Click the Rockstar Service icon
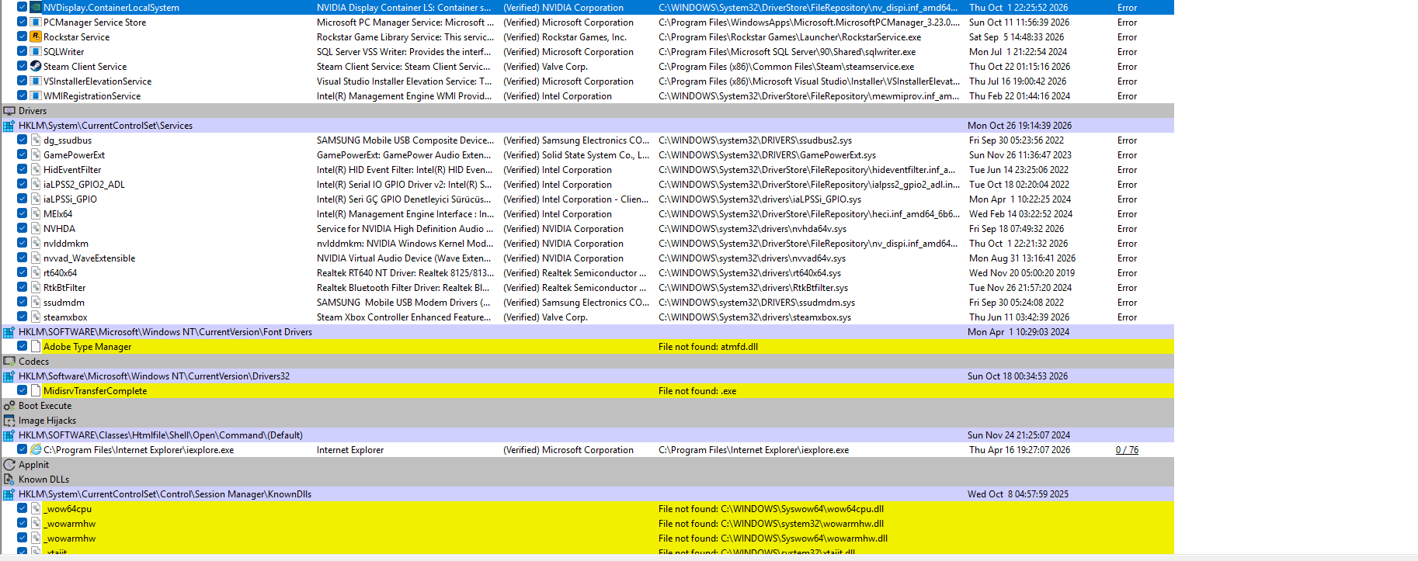The width and height of the screenshot is (1418, 561). click(36, 36)
